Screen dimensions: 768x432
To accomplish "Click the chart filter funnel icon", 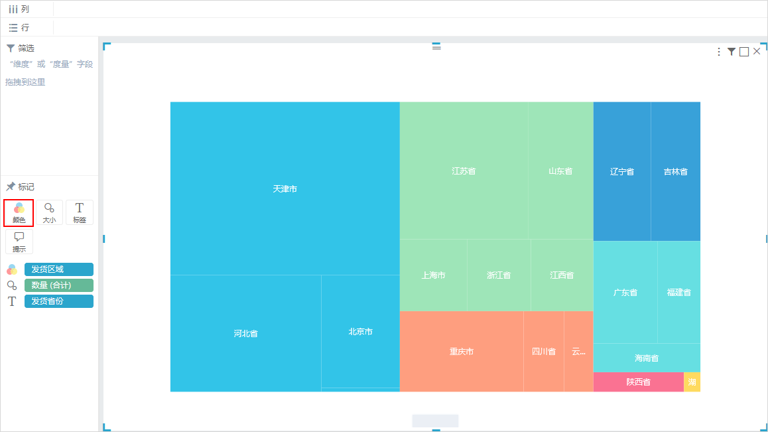I will click(x=732, y=52).
